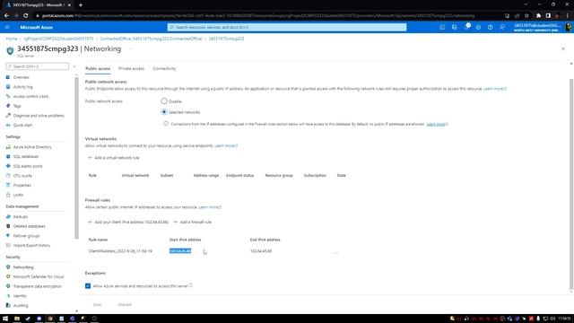This screenshot has width=574, height=323.
Task: Click Add a firewall rule
Action: click(x=192, y=223)
